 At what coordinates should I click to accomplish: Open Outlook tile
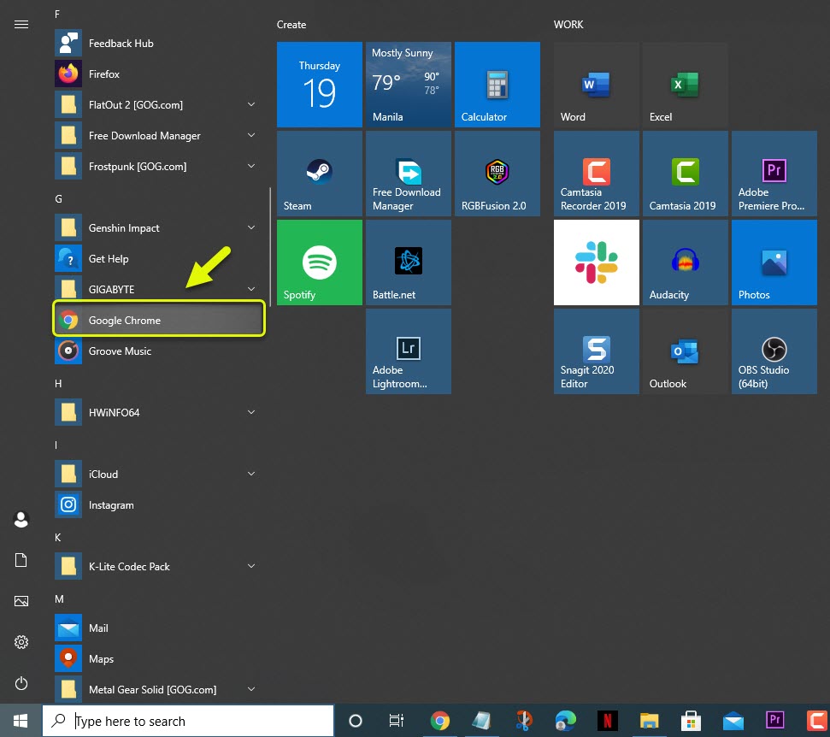tap(685, 351)
